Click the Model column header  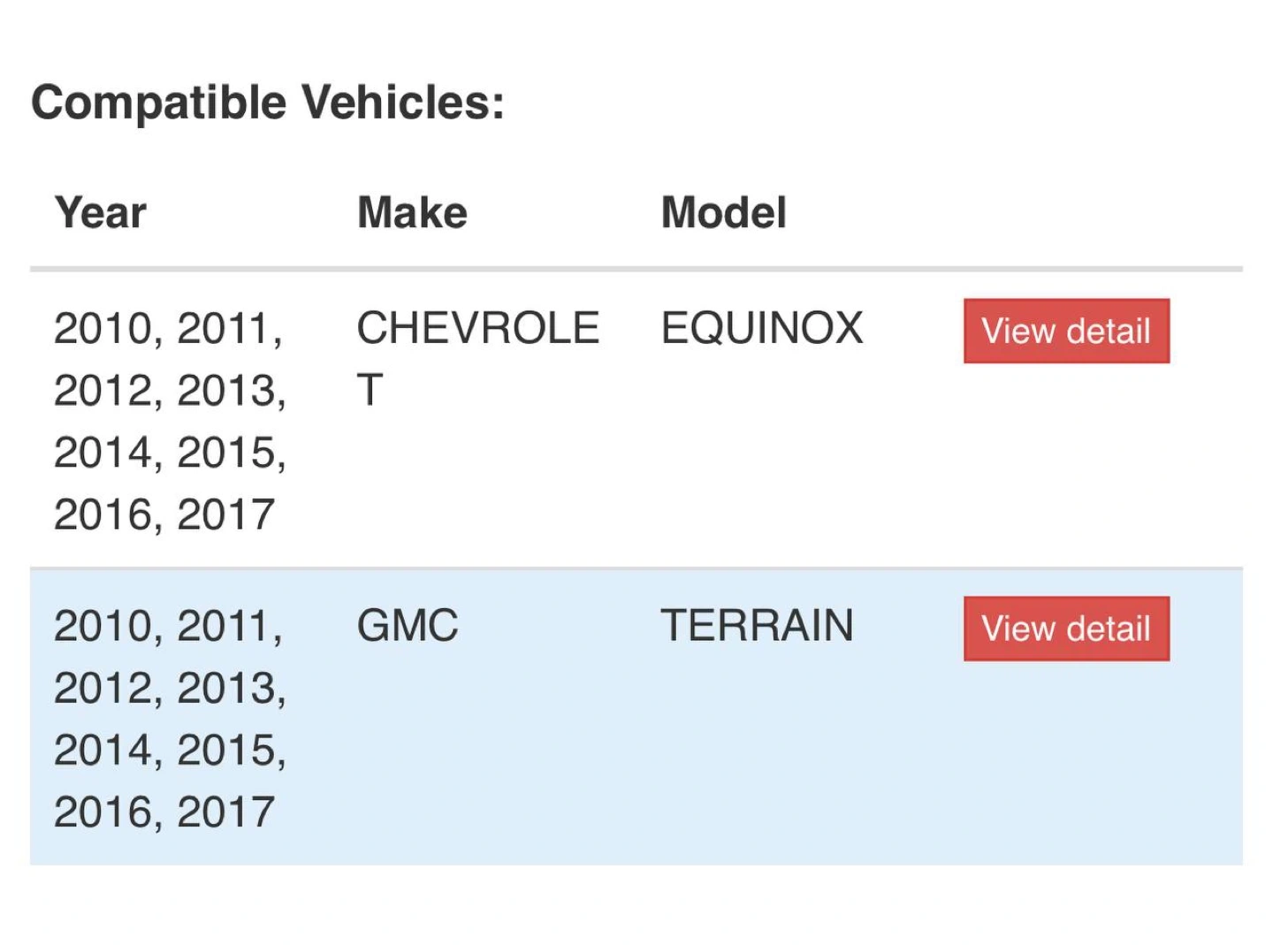click(723, 213)
